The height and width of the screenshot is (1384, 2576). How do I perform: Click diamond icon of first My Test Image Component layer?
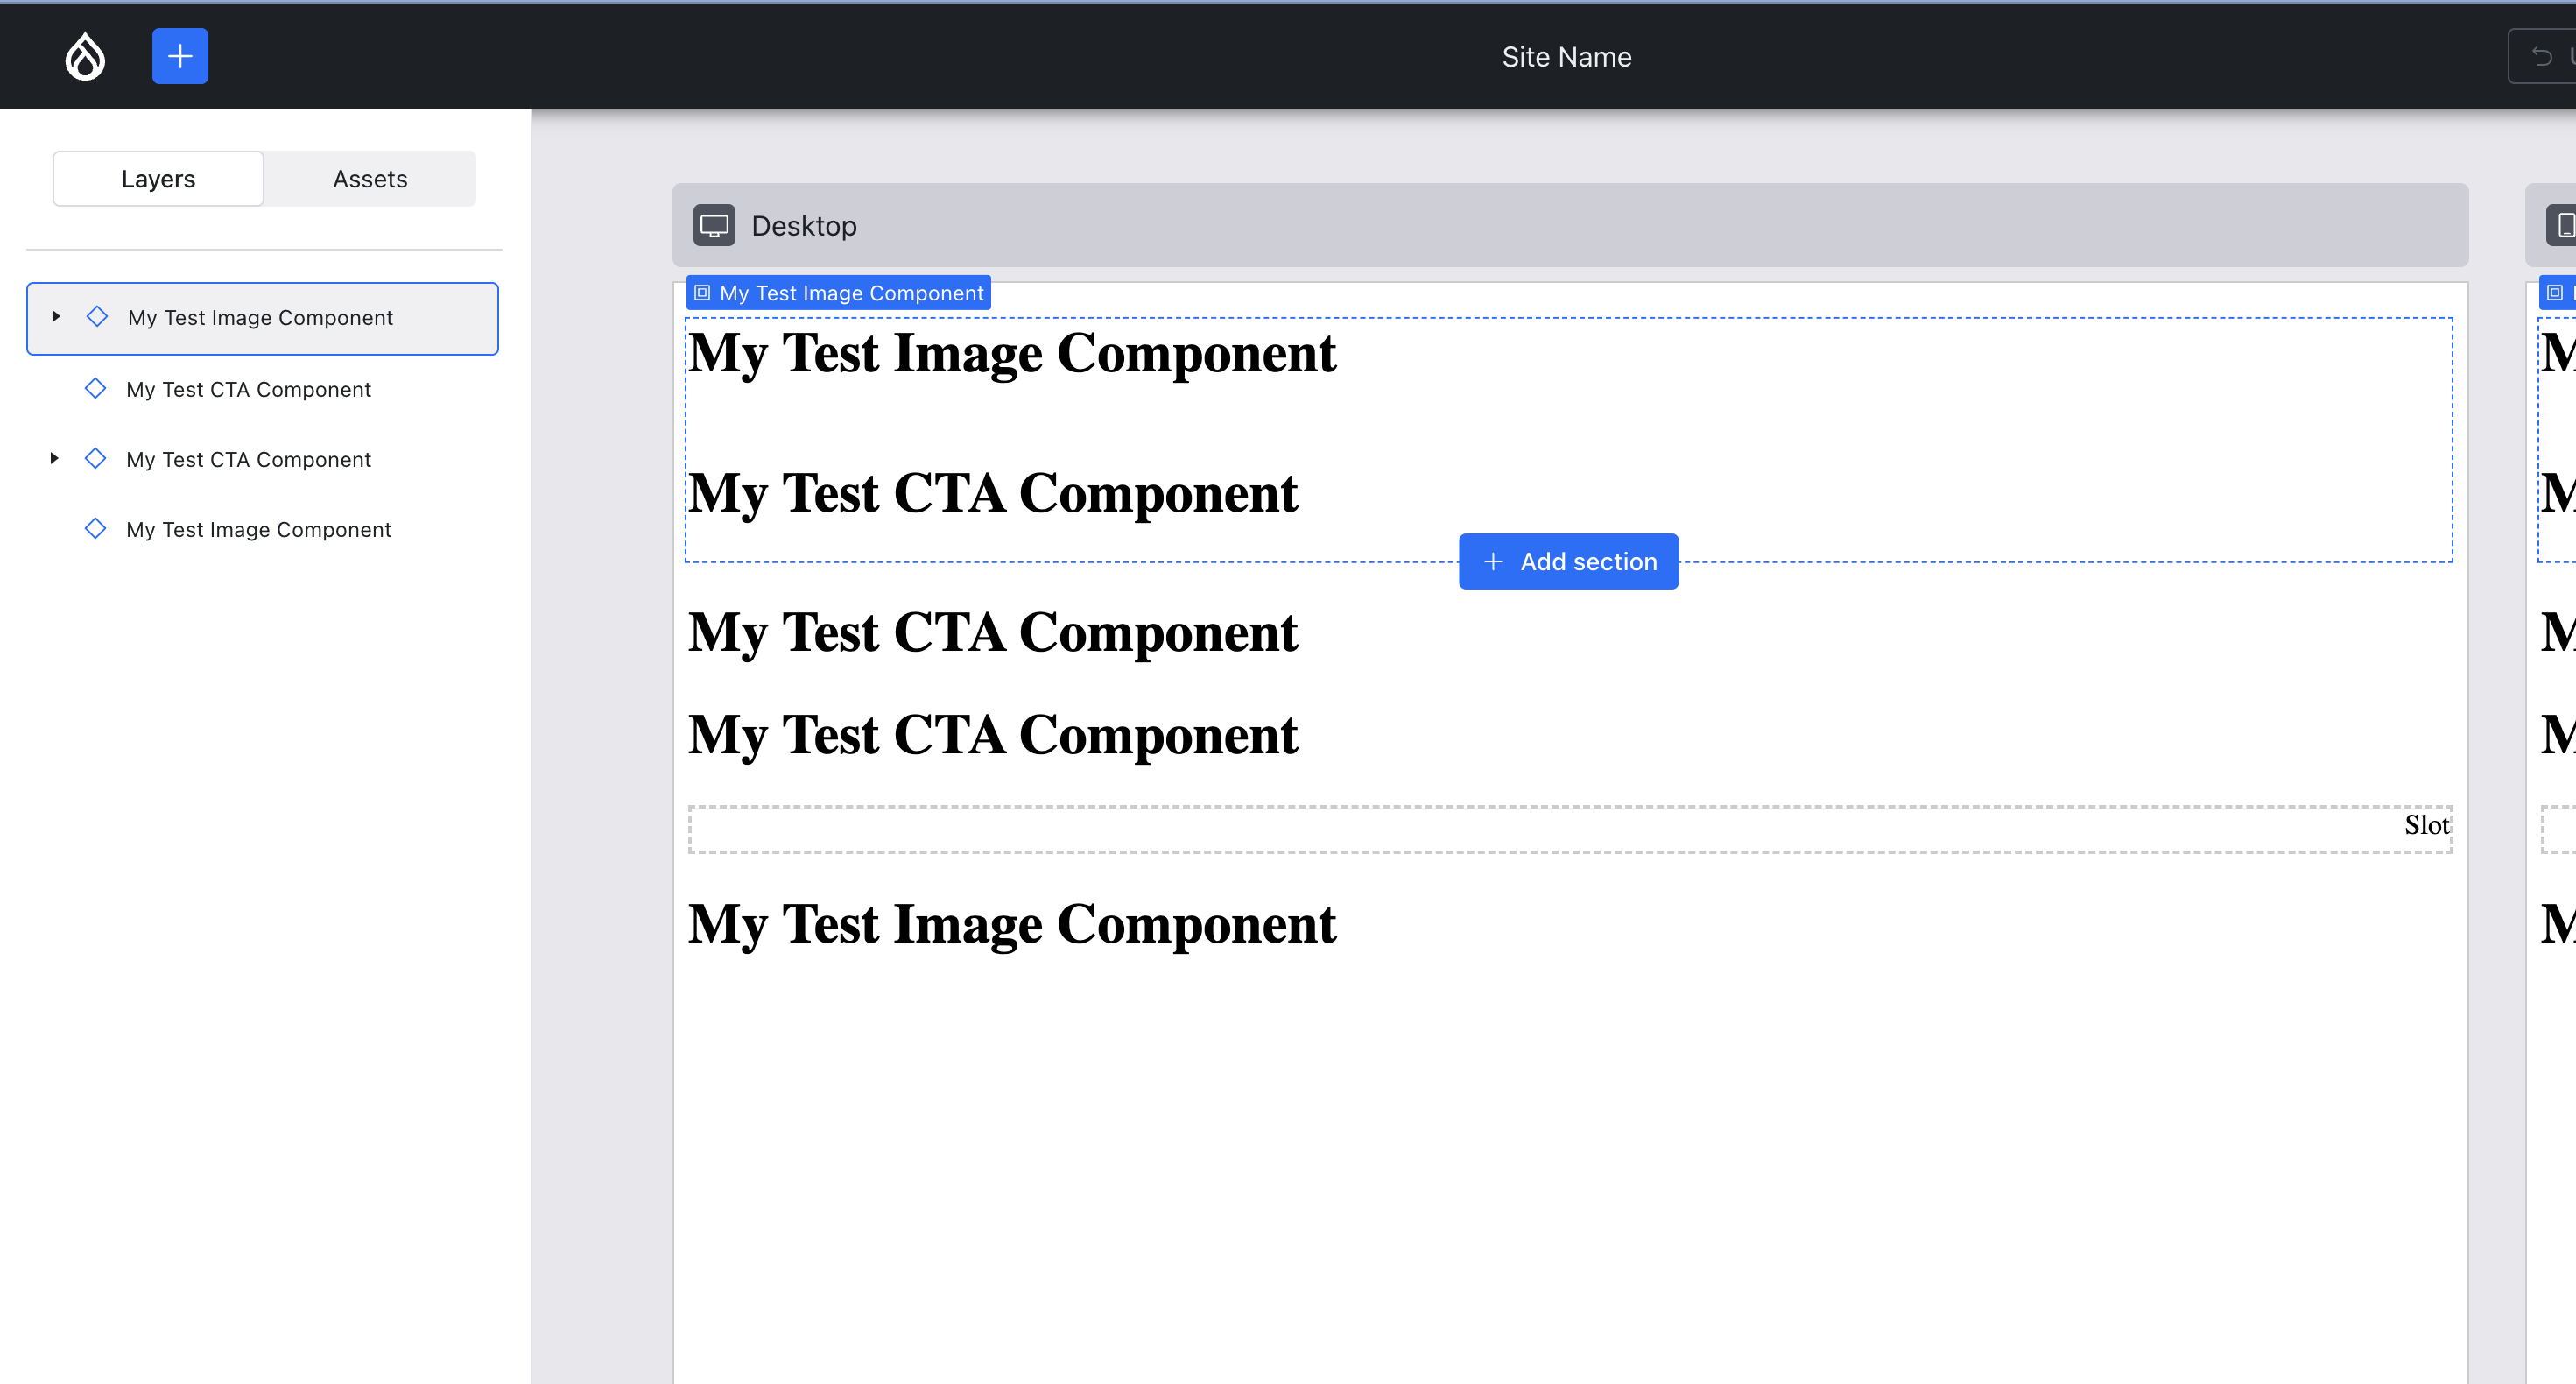coord(97,317)
